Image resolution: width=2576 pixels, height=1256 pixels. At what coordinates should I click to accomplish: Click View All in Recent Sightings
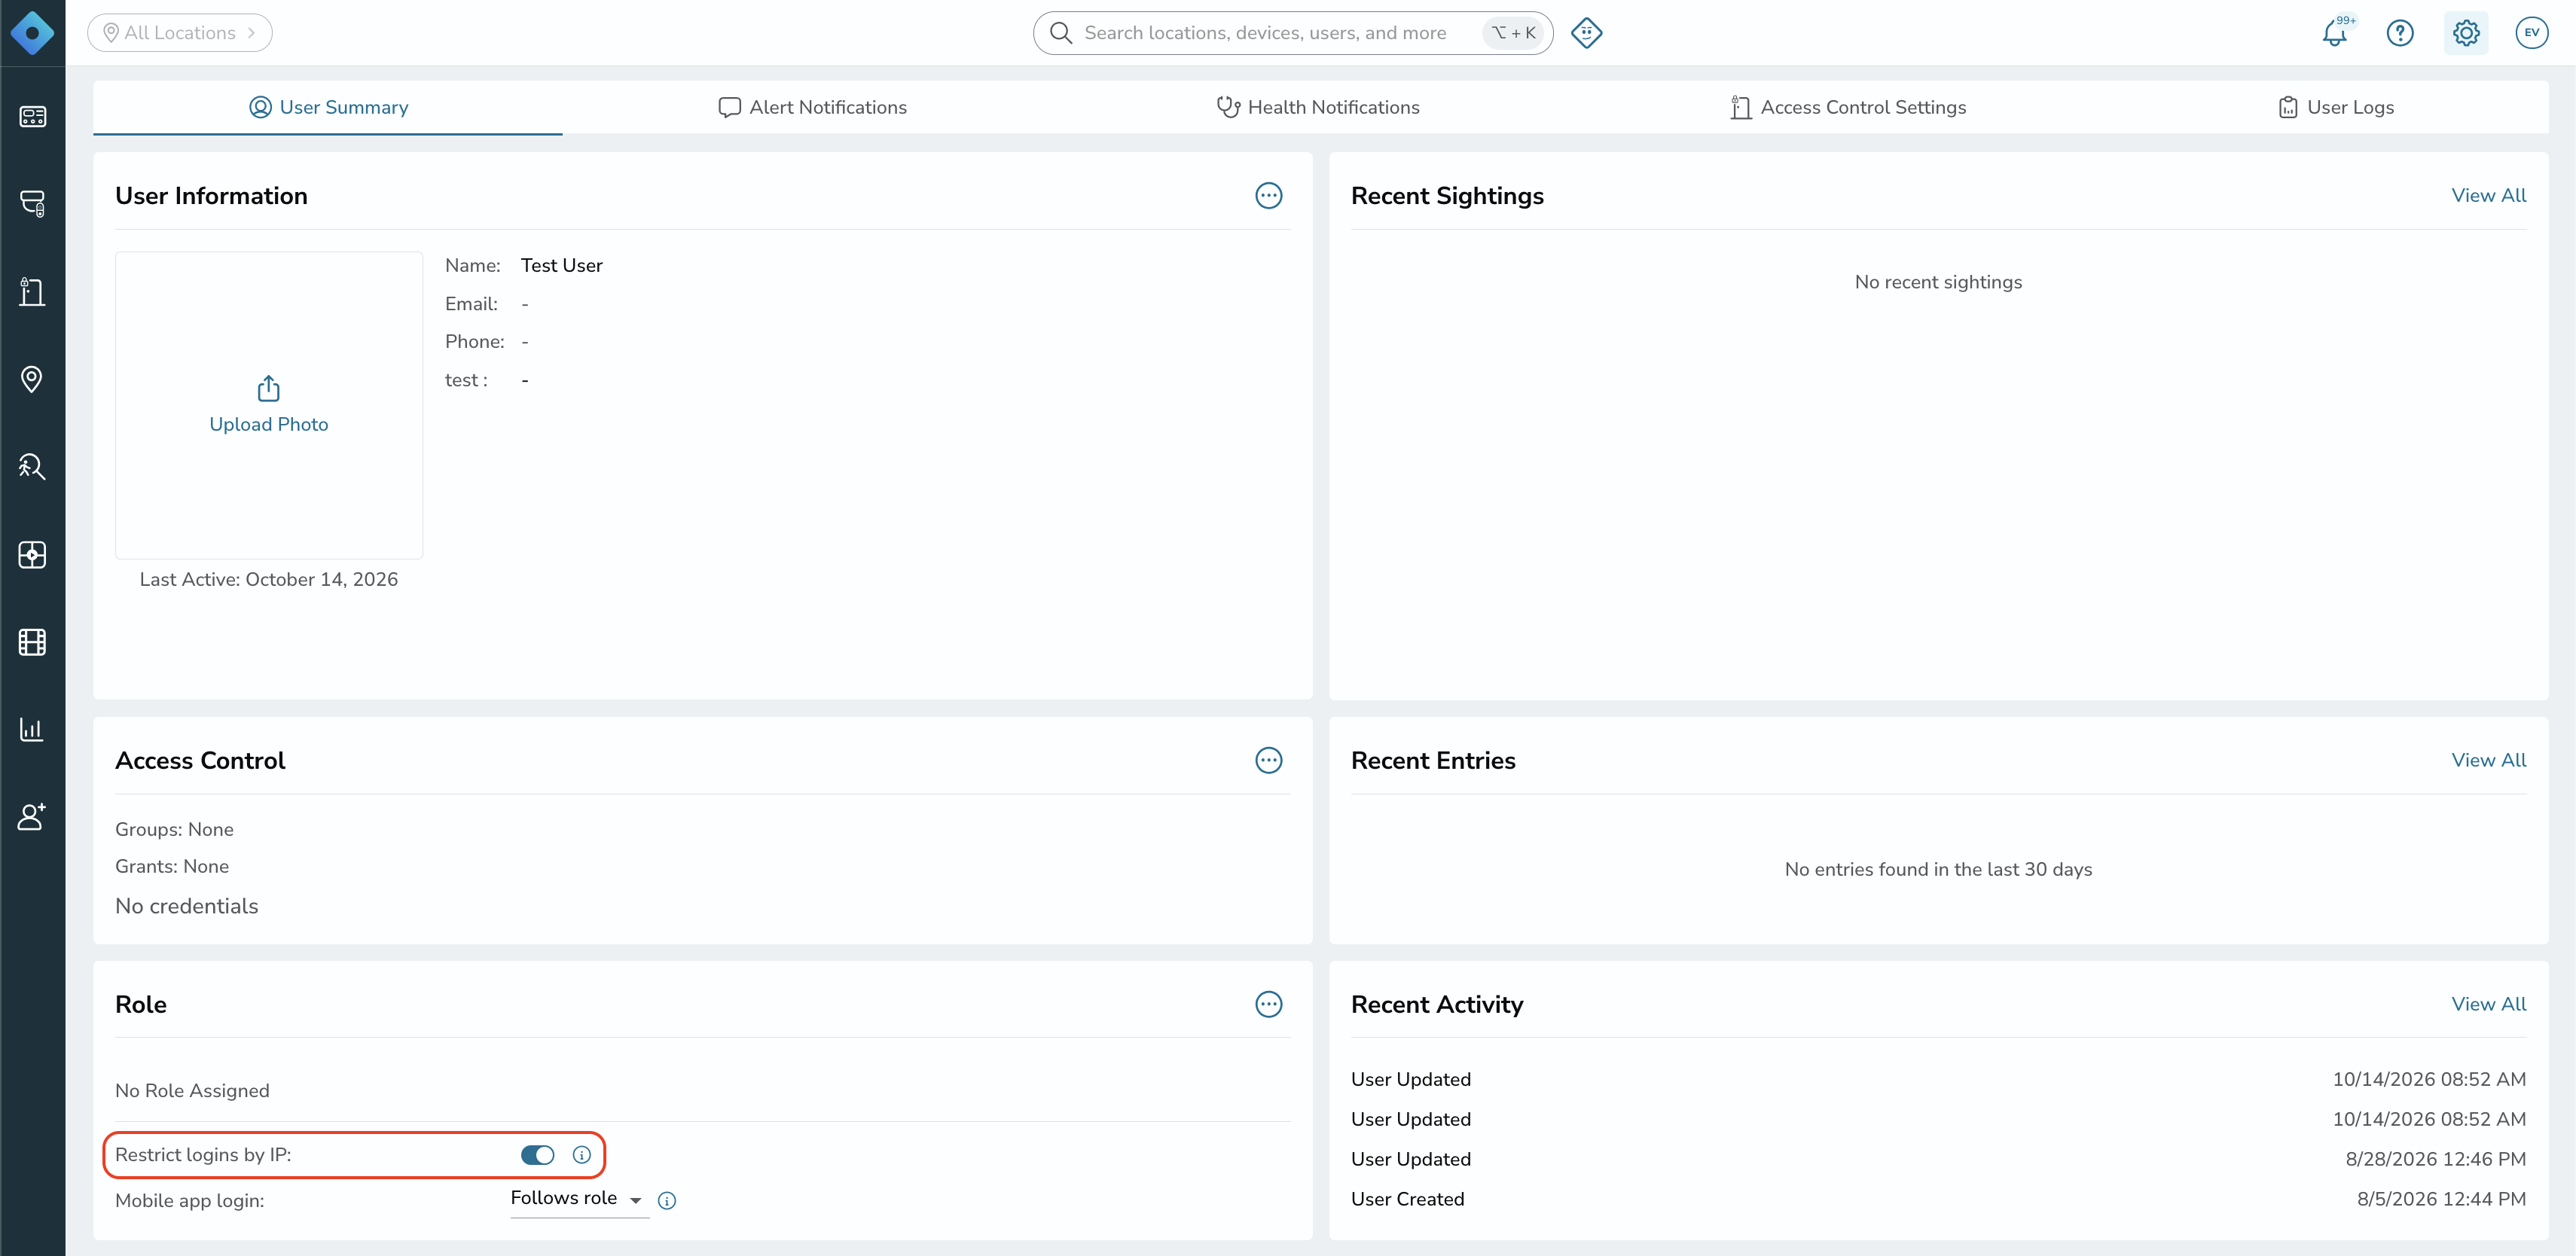tap(2488, 196)
